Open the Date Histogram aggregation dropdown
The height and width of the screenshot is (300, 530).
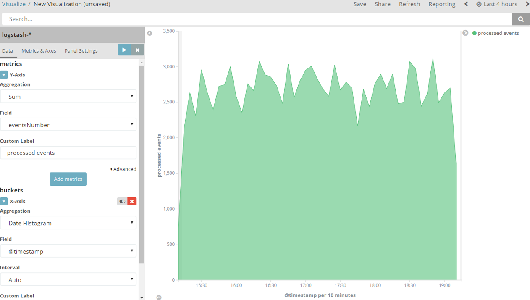coord(68,223)
